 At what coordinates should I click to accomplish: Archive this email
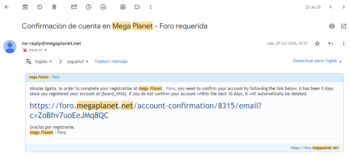[25, 7]
